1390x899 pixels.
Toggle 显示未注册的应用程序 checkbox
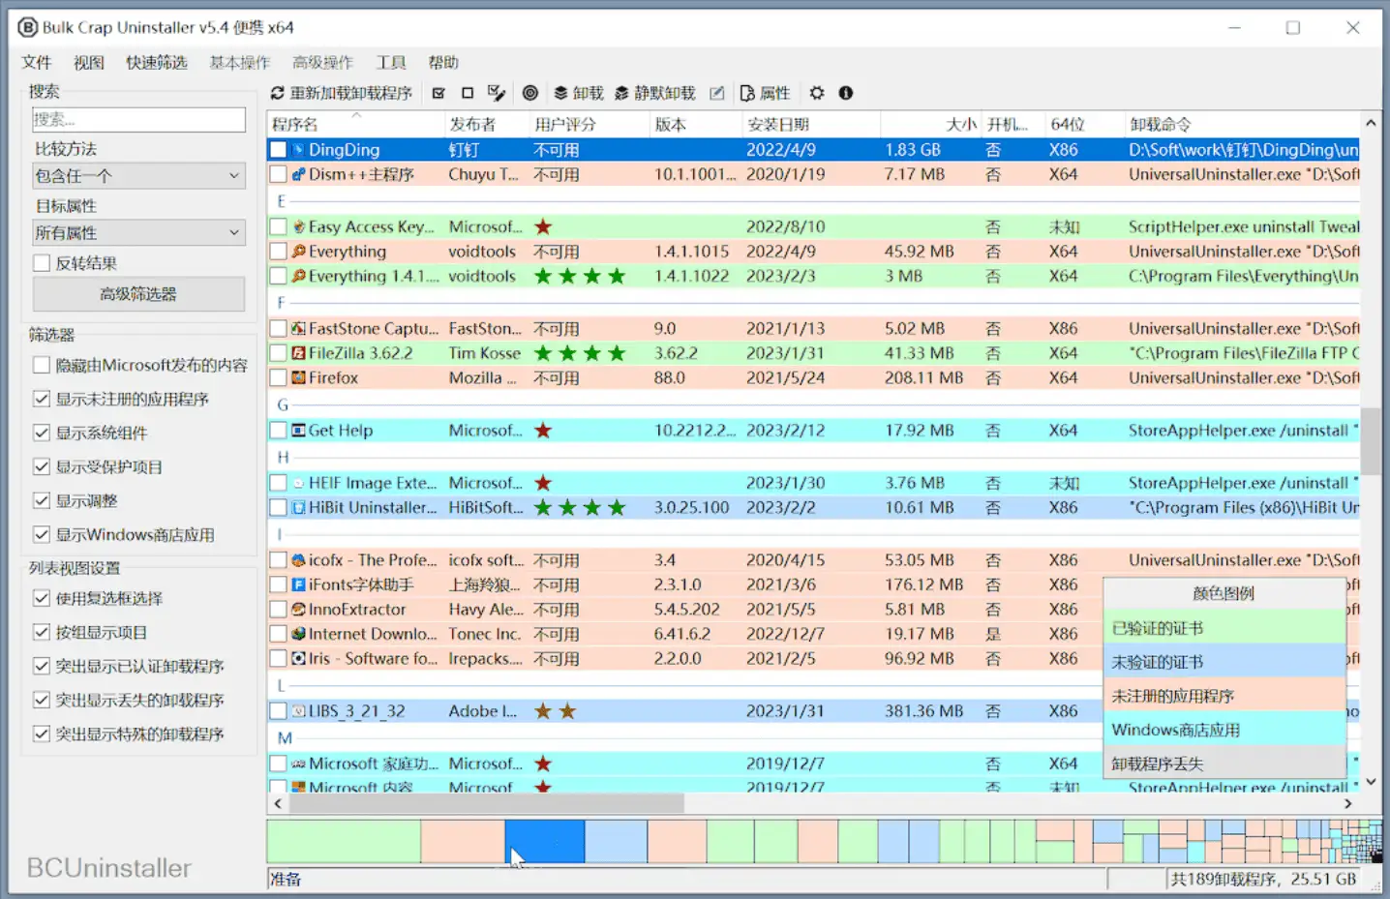42,399
